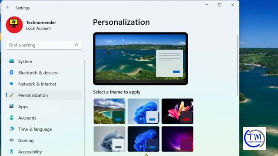This screenshot has height=156, width=278.
Task: Open Accounts settings
Action: 44,118
